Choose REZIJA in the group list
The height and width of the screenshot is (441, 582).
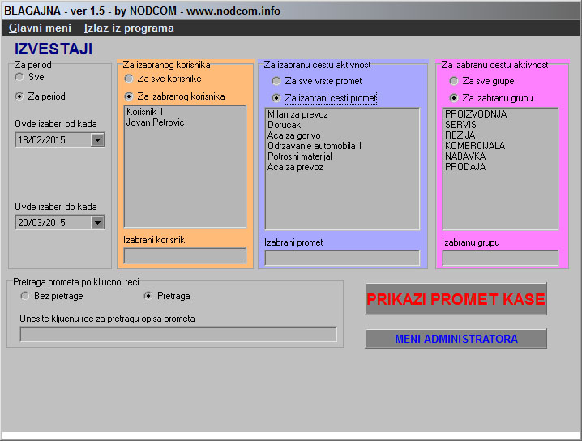coord(500,135)
